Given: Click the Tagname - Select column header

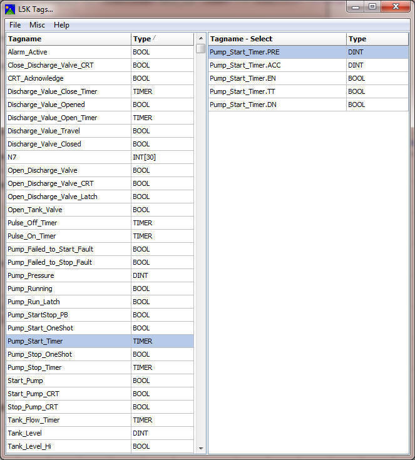Looking at the screenshot, I should click(x=277, y=39).
